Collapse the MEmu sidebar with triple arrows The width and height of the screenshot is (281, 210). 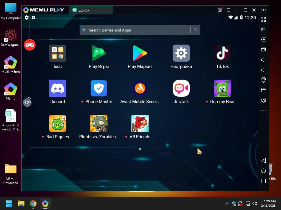point(263,10)
